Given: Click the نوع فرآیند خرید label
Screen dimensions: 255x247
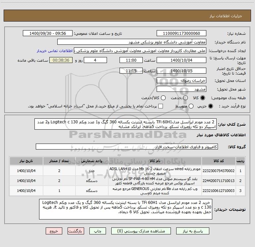Looking at the screenshot, I should pos(232,106).
